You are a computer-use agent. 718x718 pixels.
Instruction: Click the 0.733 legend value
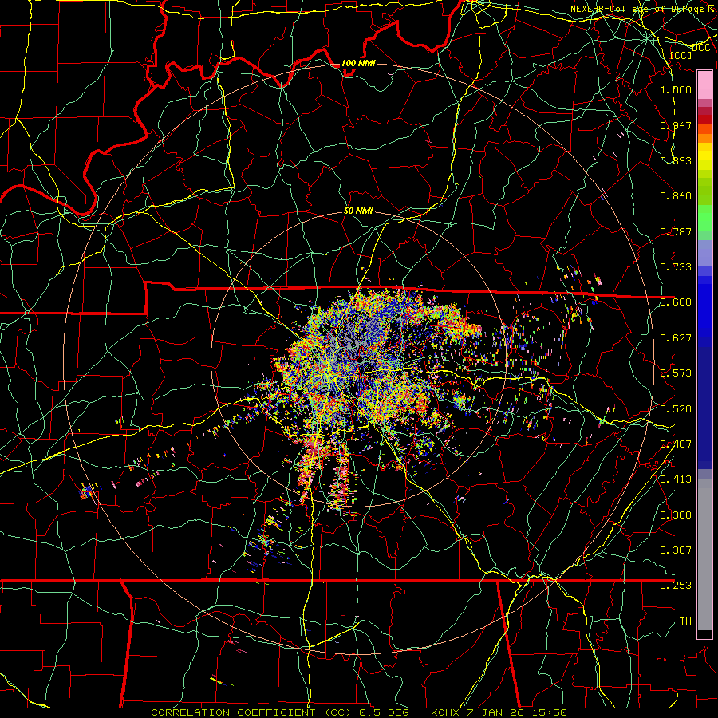pos(676,266)
